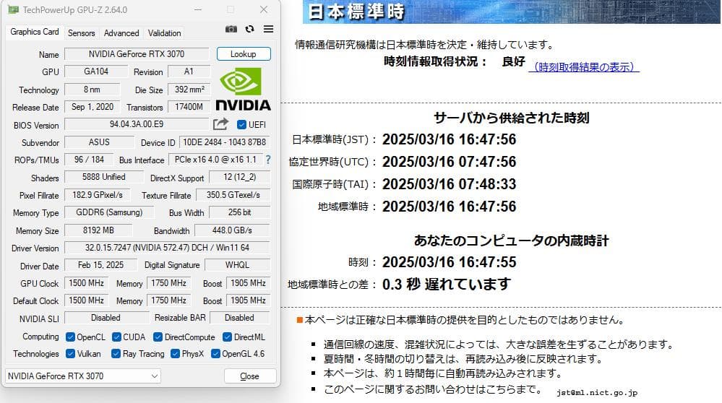Click the Memory Size value 8192 MB
This screenshot has width=722, height=403.
coord(98,230)
